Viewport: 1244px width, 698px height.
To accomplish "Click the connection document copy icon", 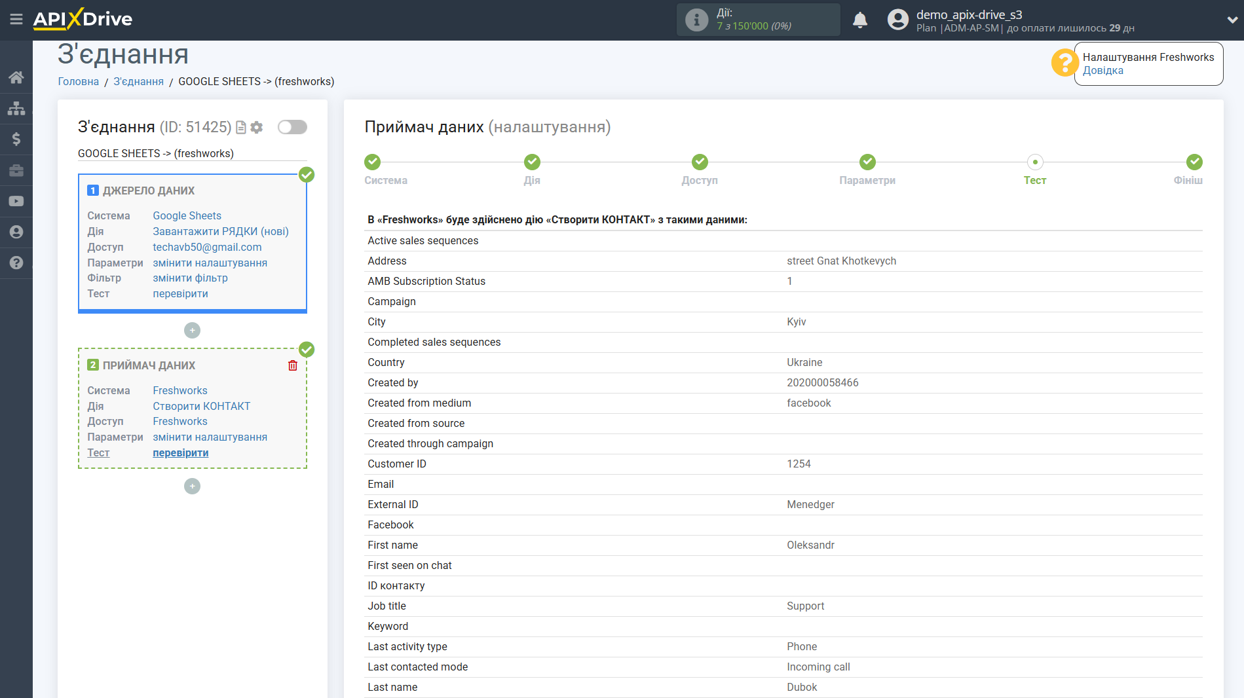I will [x=241, y=128].
